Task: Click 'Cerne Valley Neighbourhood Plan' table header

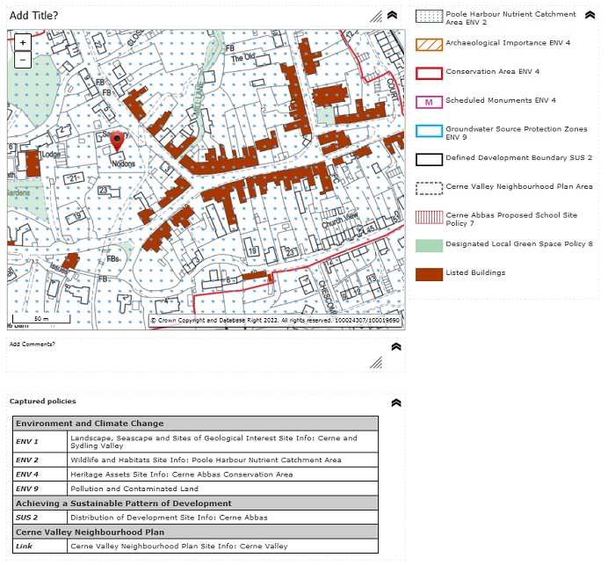Action: pyautogui.click(x=195, y=532)
